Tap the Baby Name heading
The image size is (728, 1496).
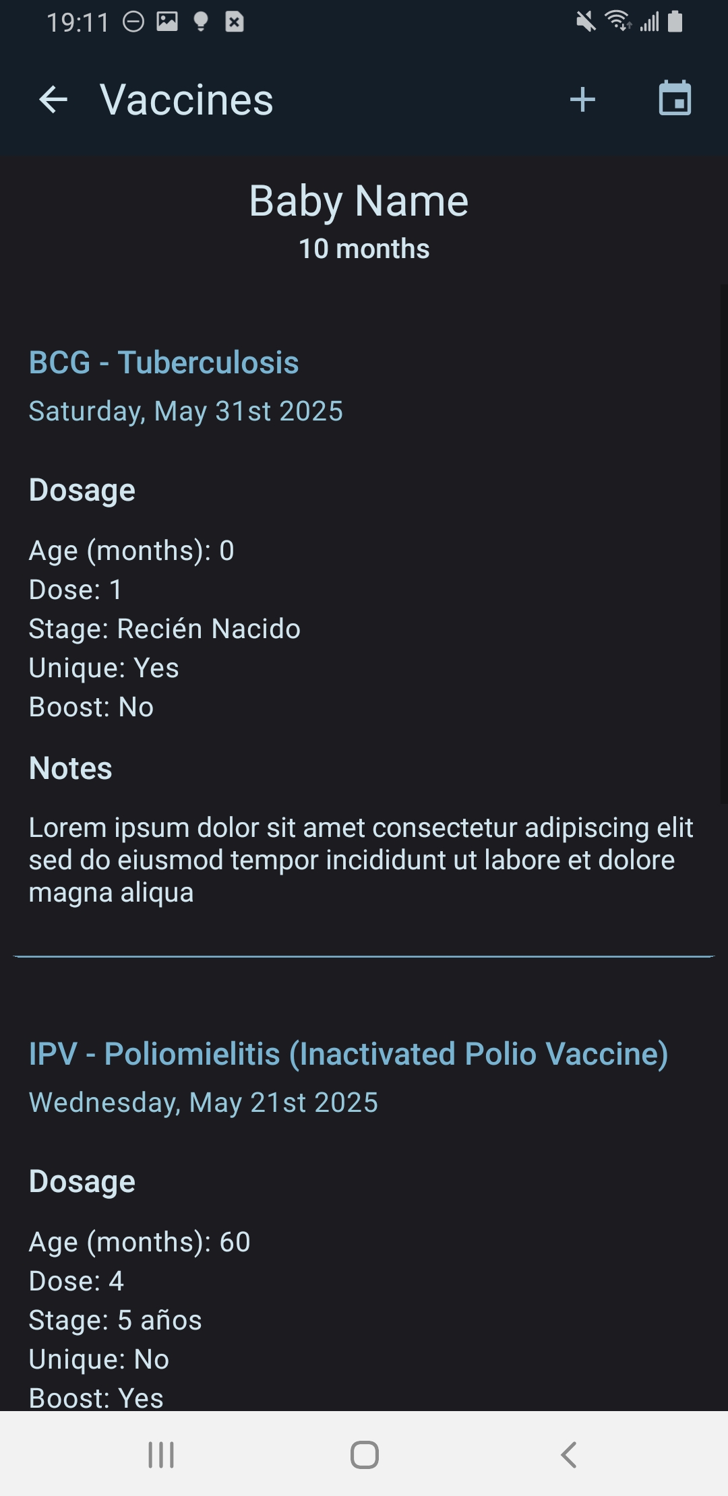pyautogui.click(x=359, y=201)
